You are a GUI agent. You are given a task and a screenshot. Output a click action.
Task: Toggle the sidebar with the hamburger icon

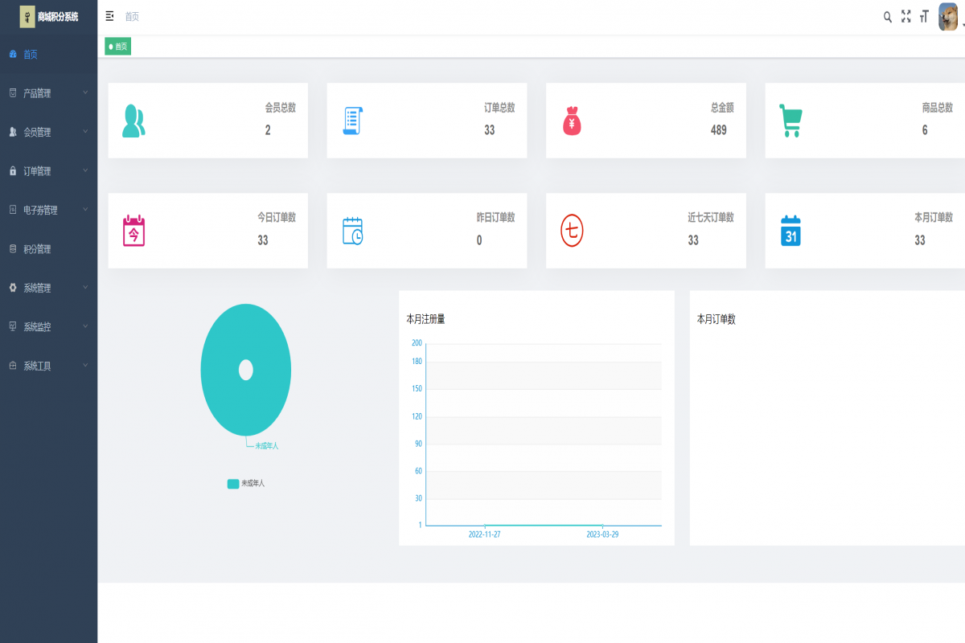coord(109,16)
